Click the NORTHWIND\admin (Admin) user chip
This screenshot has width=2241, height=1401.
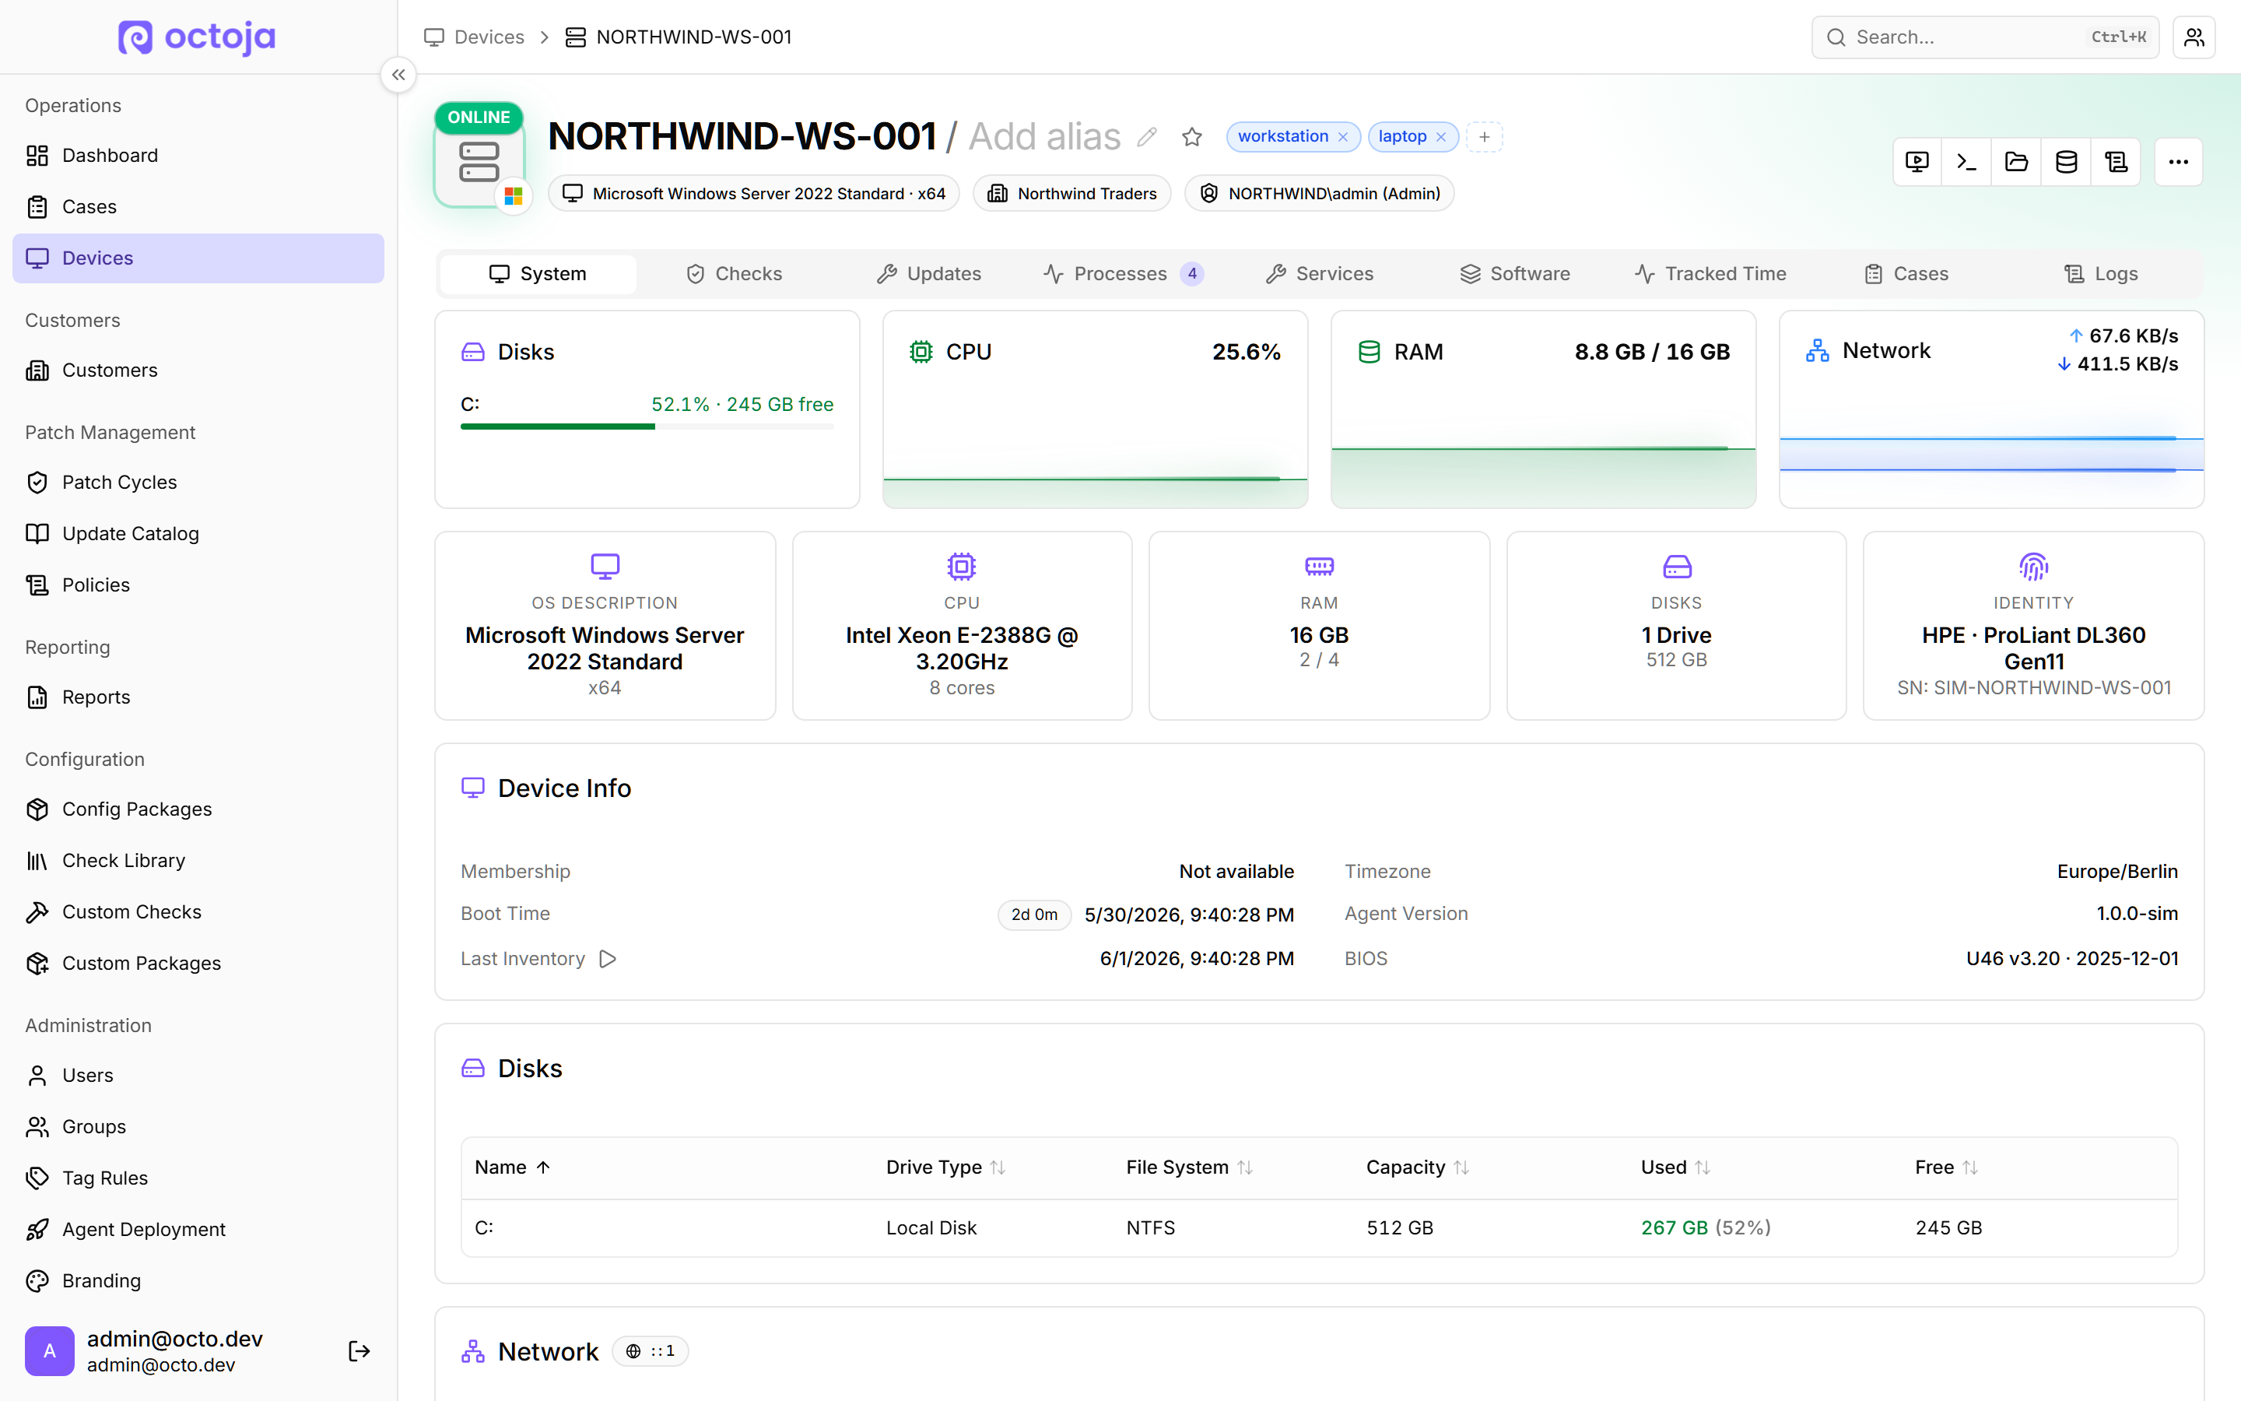pos(1320,194)
